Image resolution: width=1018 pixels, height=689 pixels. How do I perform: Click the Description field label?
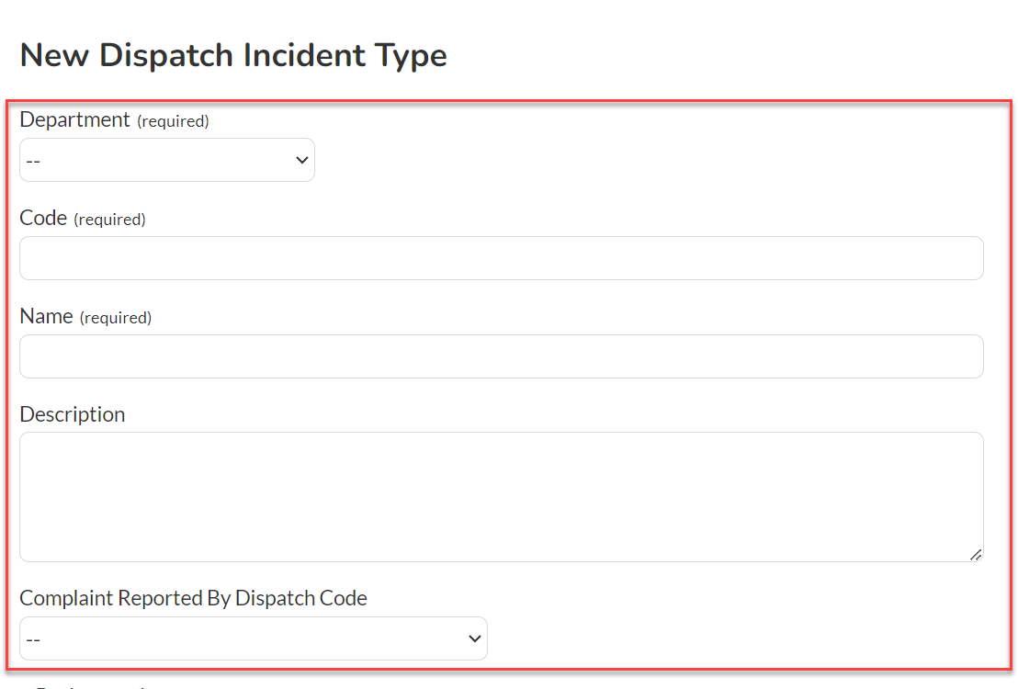[72, 413]
